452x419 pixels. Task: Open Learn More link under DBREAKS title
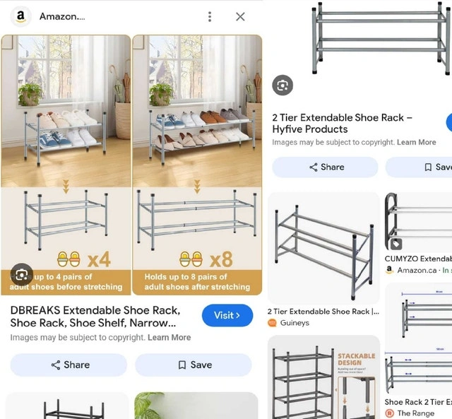coord(169,338)
